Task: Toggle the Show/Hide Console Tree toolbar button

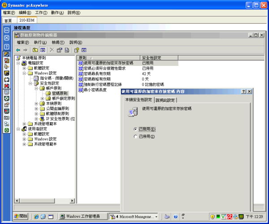Action: (x=43, y=50)
